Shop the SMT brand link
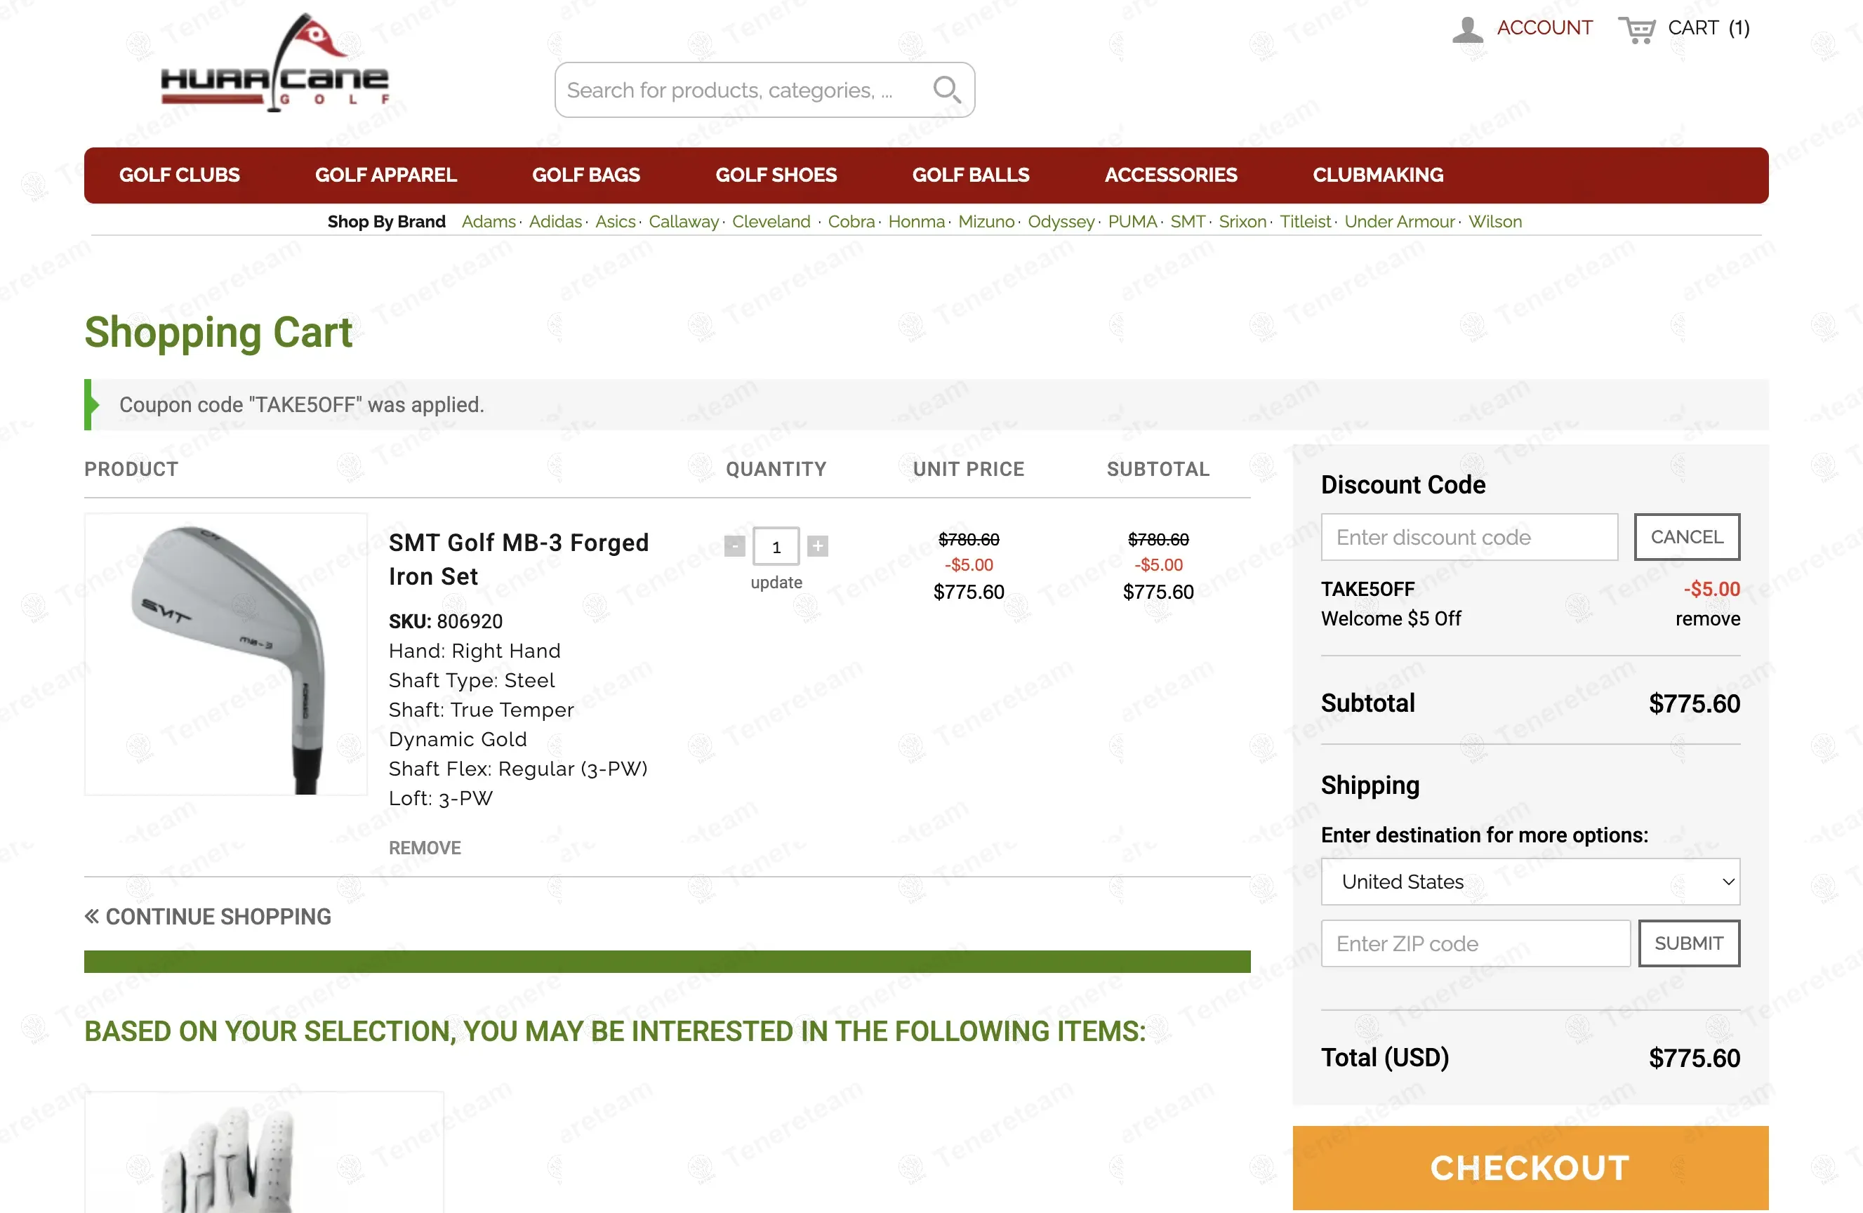 1188,221
